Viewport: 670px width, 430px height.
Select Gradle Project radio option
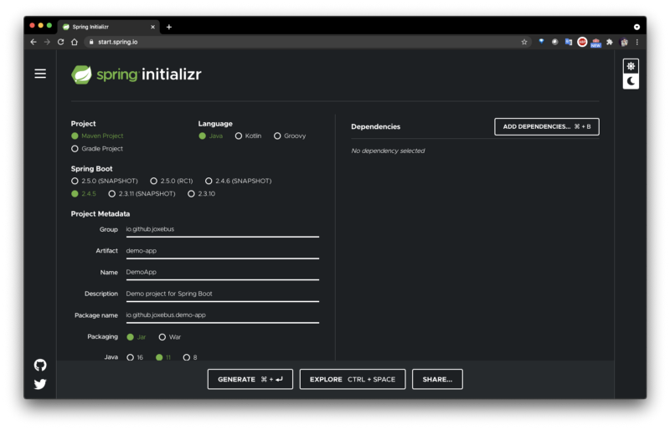(x=97, y=149)
